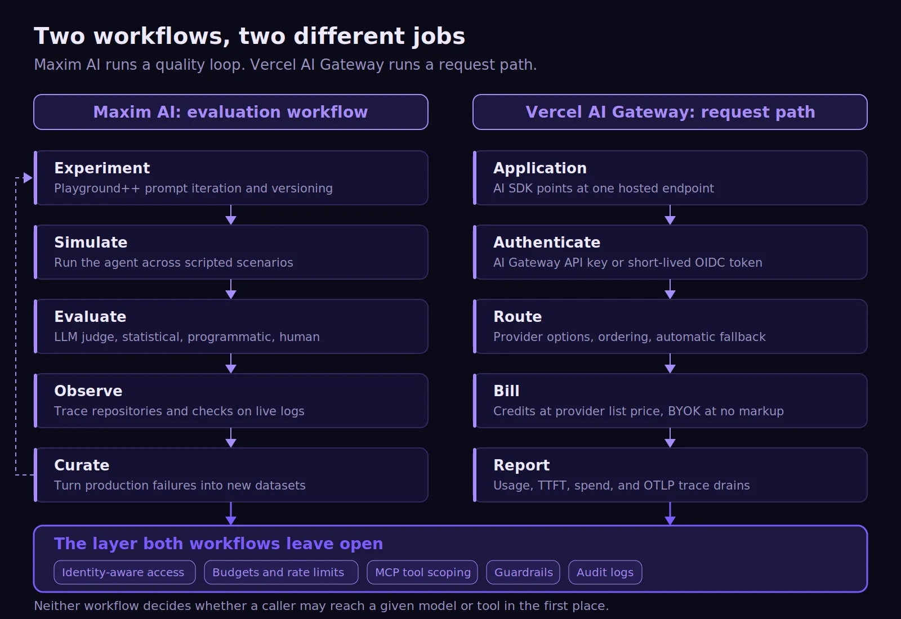Click the 'MCP tool scoping' tag
Image resolution: width=901 pixels, height=619 pixels.
point(422,572)
